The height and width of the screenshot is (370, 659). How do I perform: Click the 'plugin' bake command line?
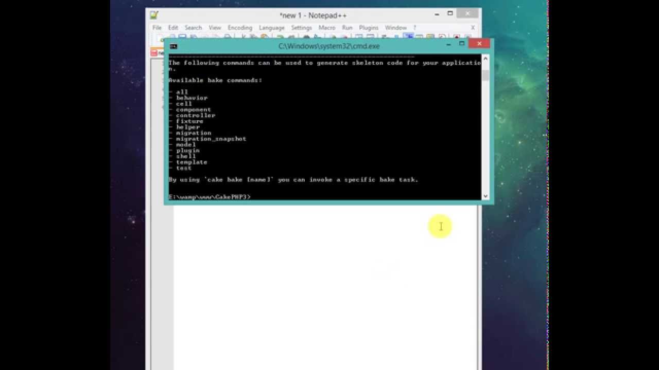(x=184, y=151)
